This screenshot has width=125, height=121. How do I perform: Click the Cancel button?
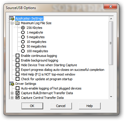(x=61, y=106)
